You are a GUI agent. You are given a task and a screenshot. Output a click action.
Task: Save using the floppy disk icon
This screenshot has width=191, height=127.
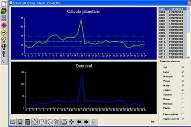(x=20, y=122)
